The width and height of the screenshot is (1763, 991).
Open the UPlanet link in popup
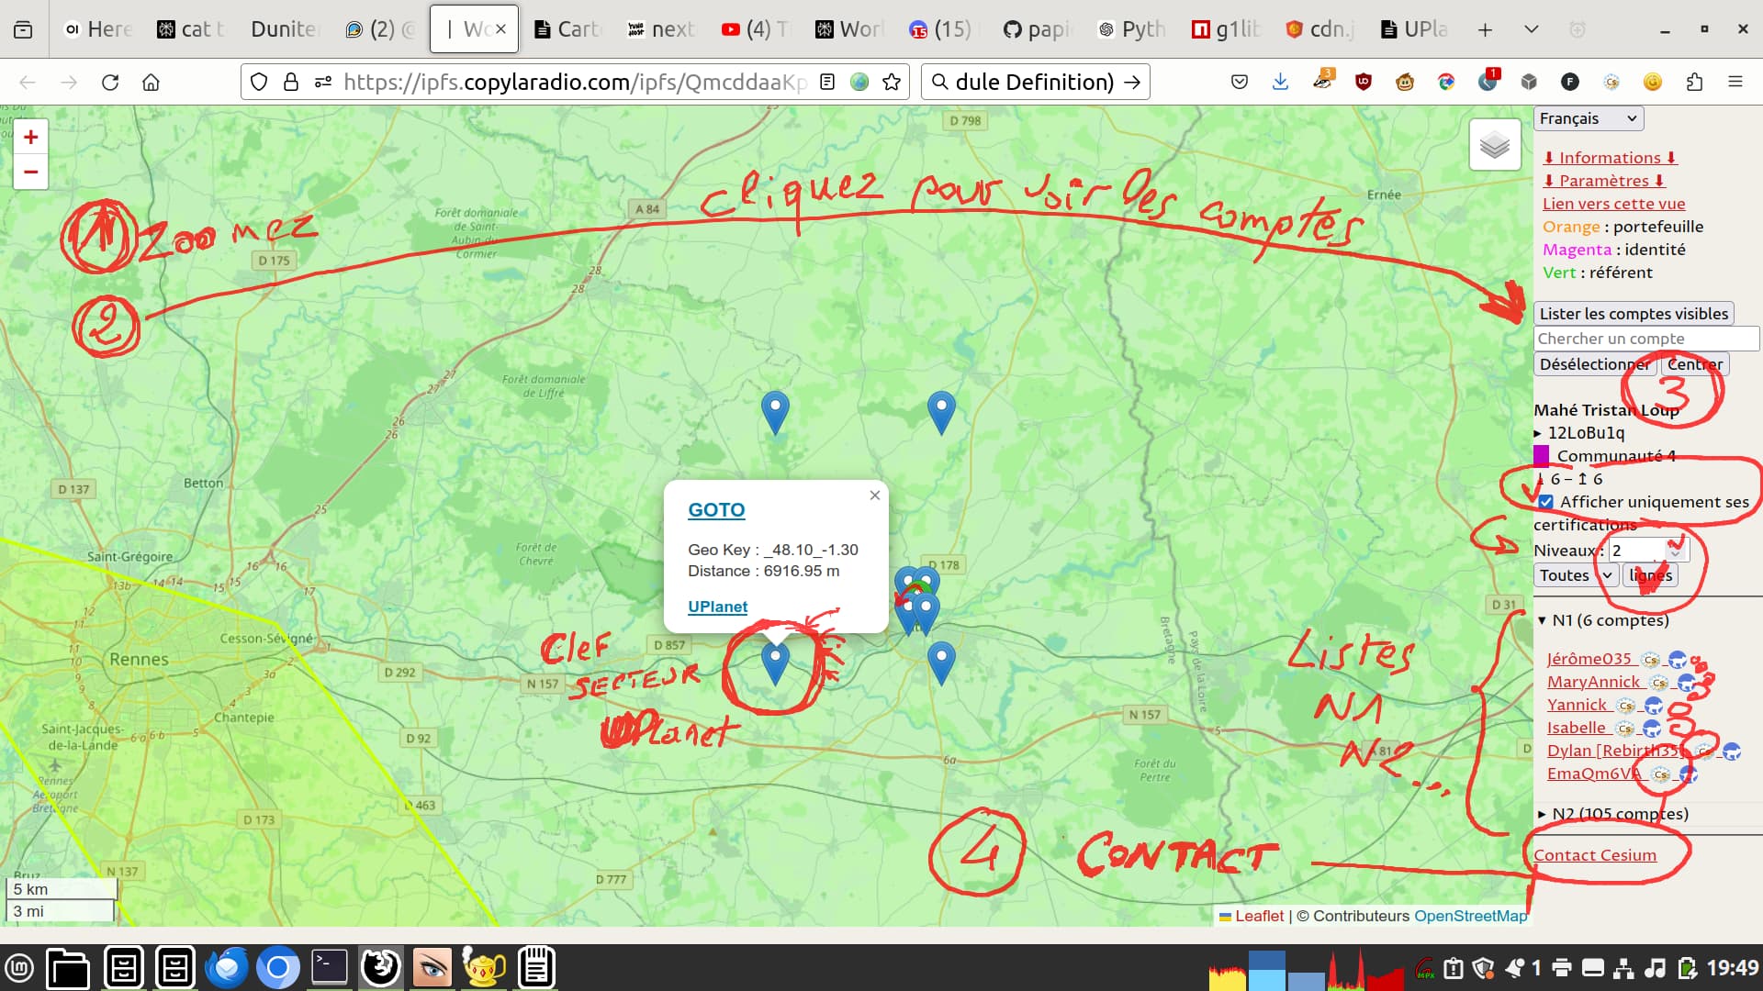[717, 607]
